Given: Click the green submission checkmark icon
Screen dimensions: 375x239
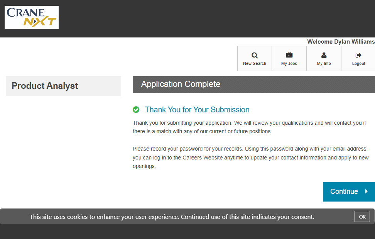Looking at the screenshot, I should tap(136, 110).
